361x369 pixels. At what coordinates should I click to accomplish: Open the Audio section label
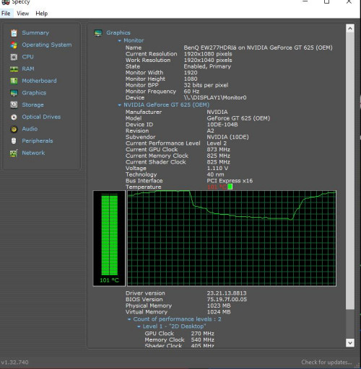click(30, 129)
